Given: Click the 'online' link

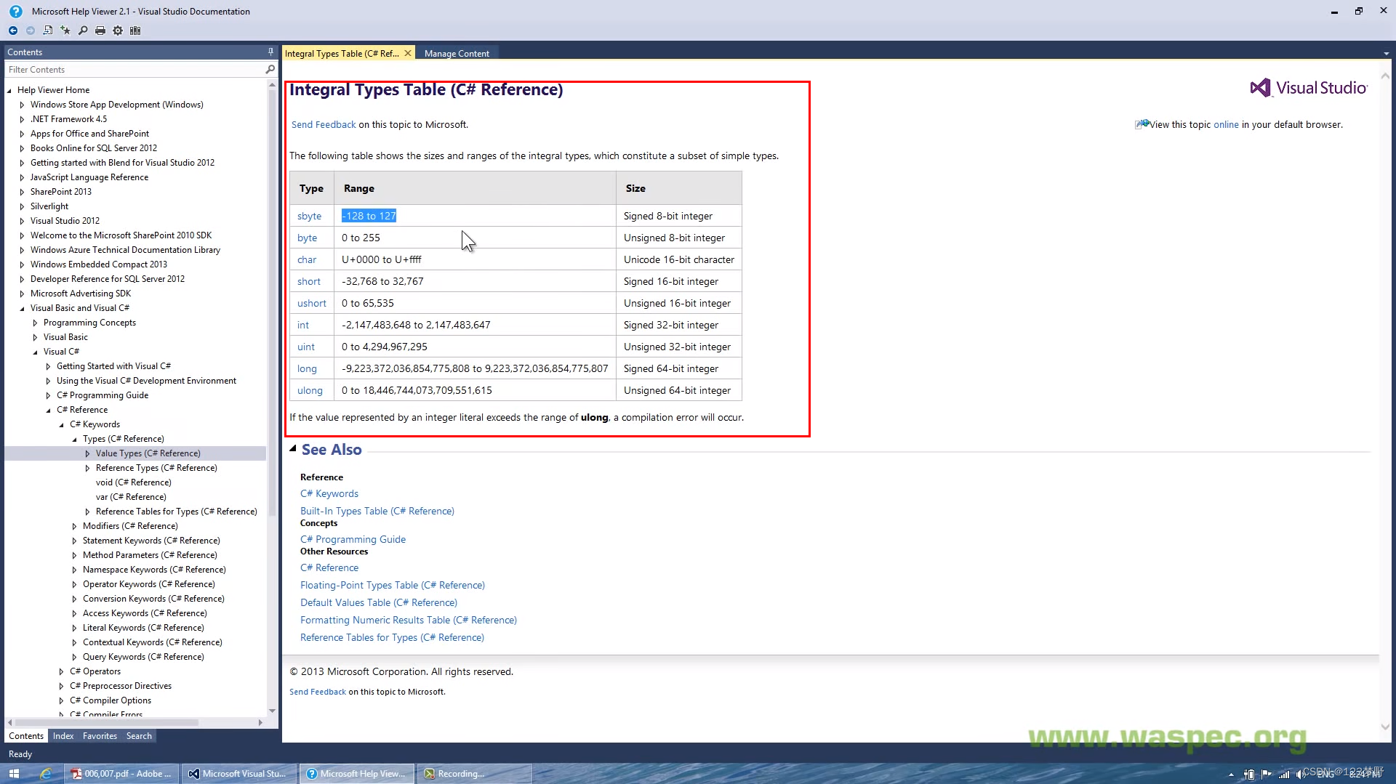Looking at the screenshot, I should coord(1226,124).
